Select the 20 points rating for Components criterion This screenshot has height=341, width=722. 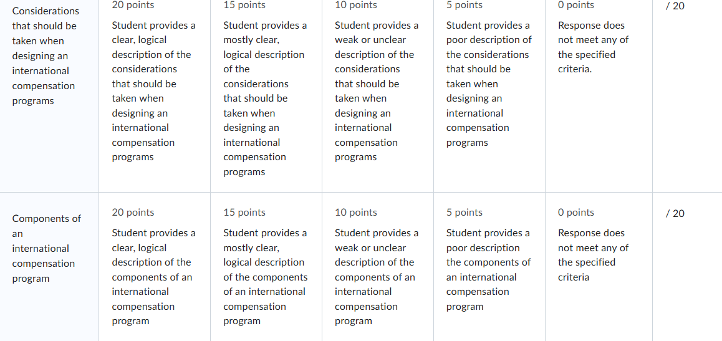[154, 267]
